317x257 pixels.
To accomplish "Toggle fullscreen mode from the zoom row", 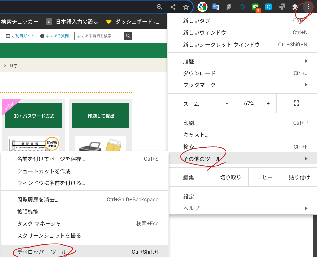I will click(297, 103).
